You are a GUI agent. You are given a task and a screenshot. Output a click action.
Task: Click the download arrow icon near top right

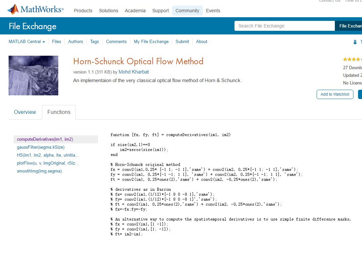tap(355, 42)
